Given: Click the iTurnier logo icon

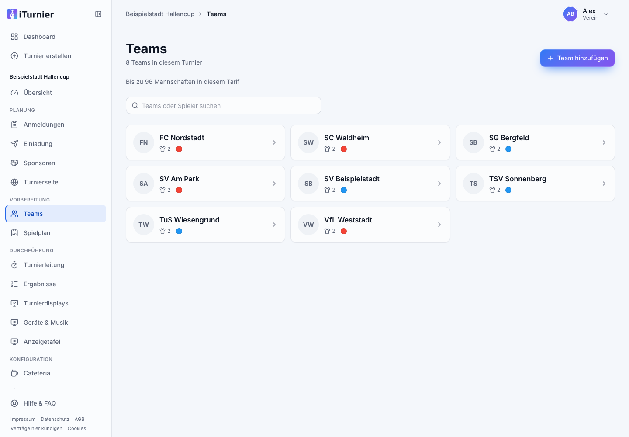Looking at the screenshot, I should point(12,14).
